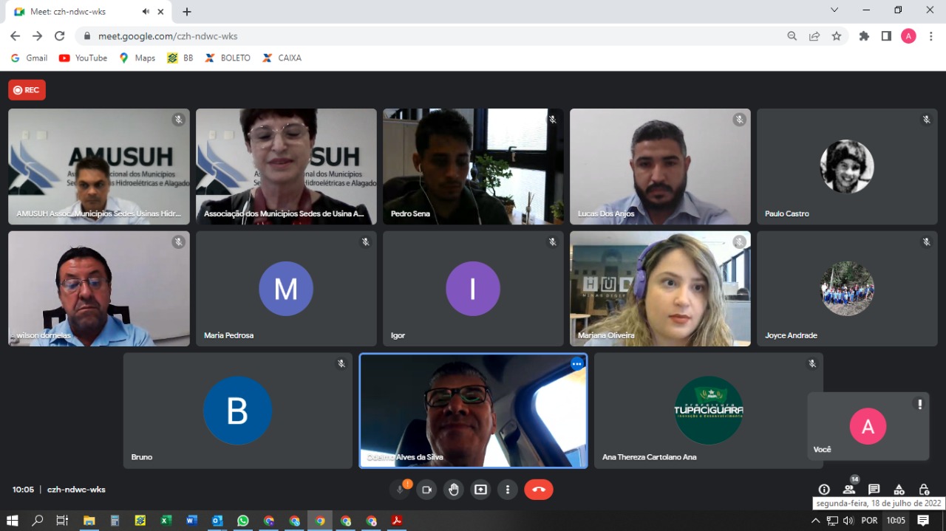Viewport: 946px width, 531px height.
Task: Open host controls lock icon
Action: pos(924,490)
